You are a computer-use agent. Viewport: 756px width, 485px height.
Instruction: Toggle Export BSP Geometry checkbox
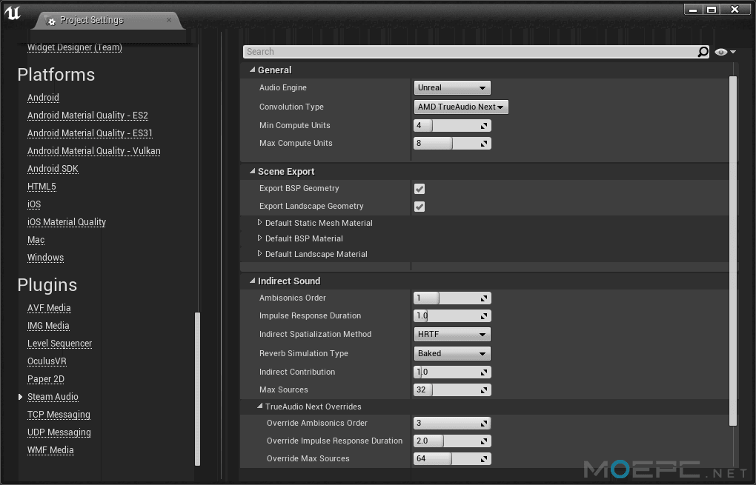pyautogui.click(x=420, y=189)
